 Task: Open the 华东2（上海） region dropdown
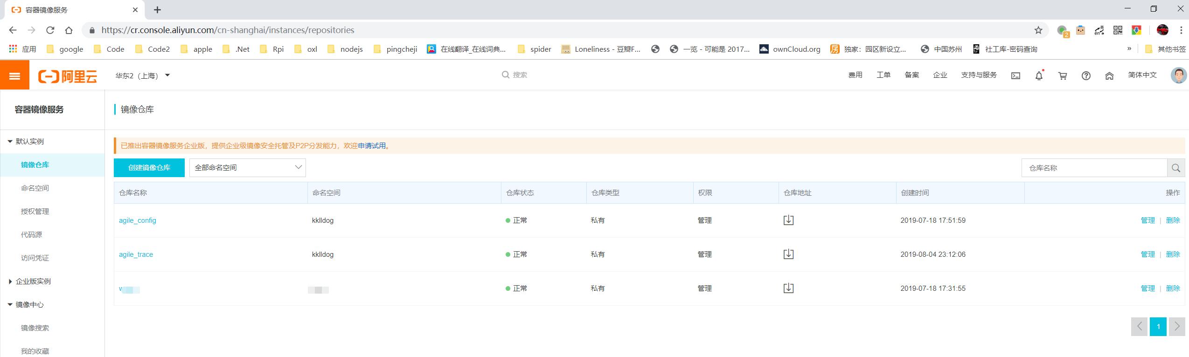point(142,76)
